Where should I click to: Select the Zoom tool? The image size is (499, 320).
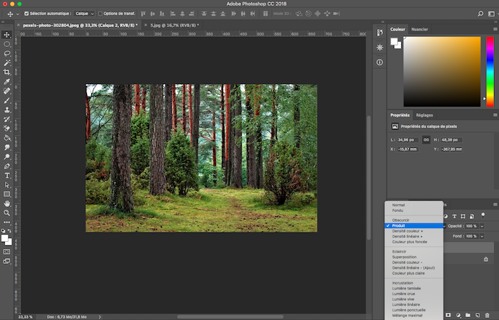[6, 213]
